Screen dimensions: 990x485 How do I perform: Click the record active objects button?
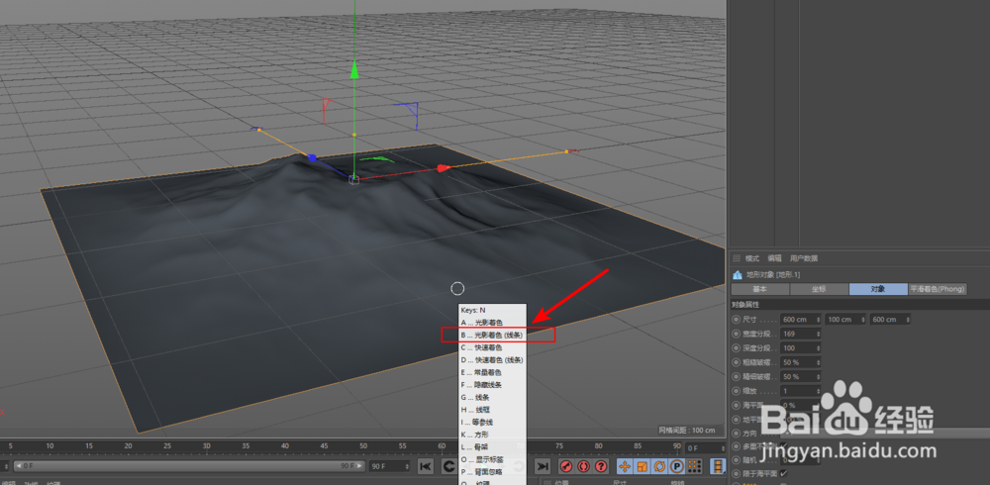click(x=566, y=466)
